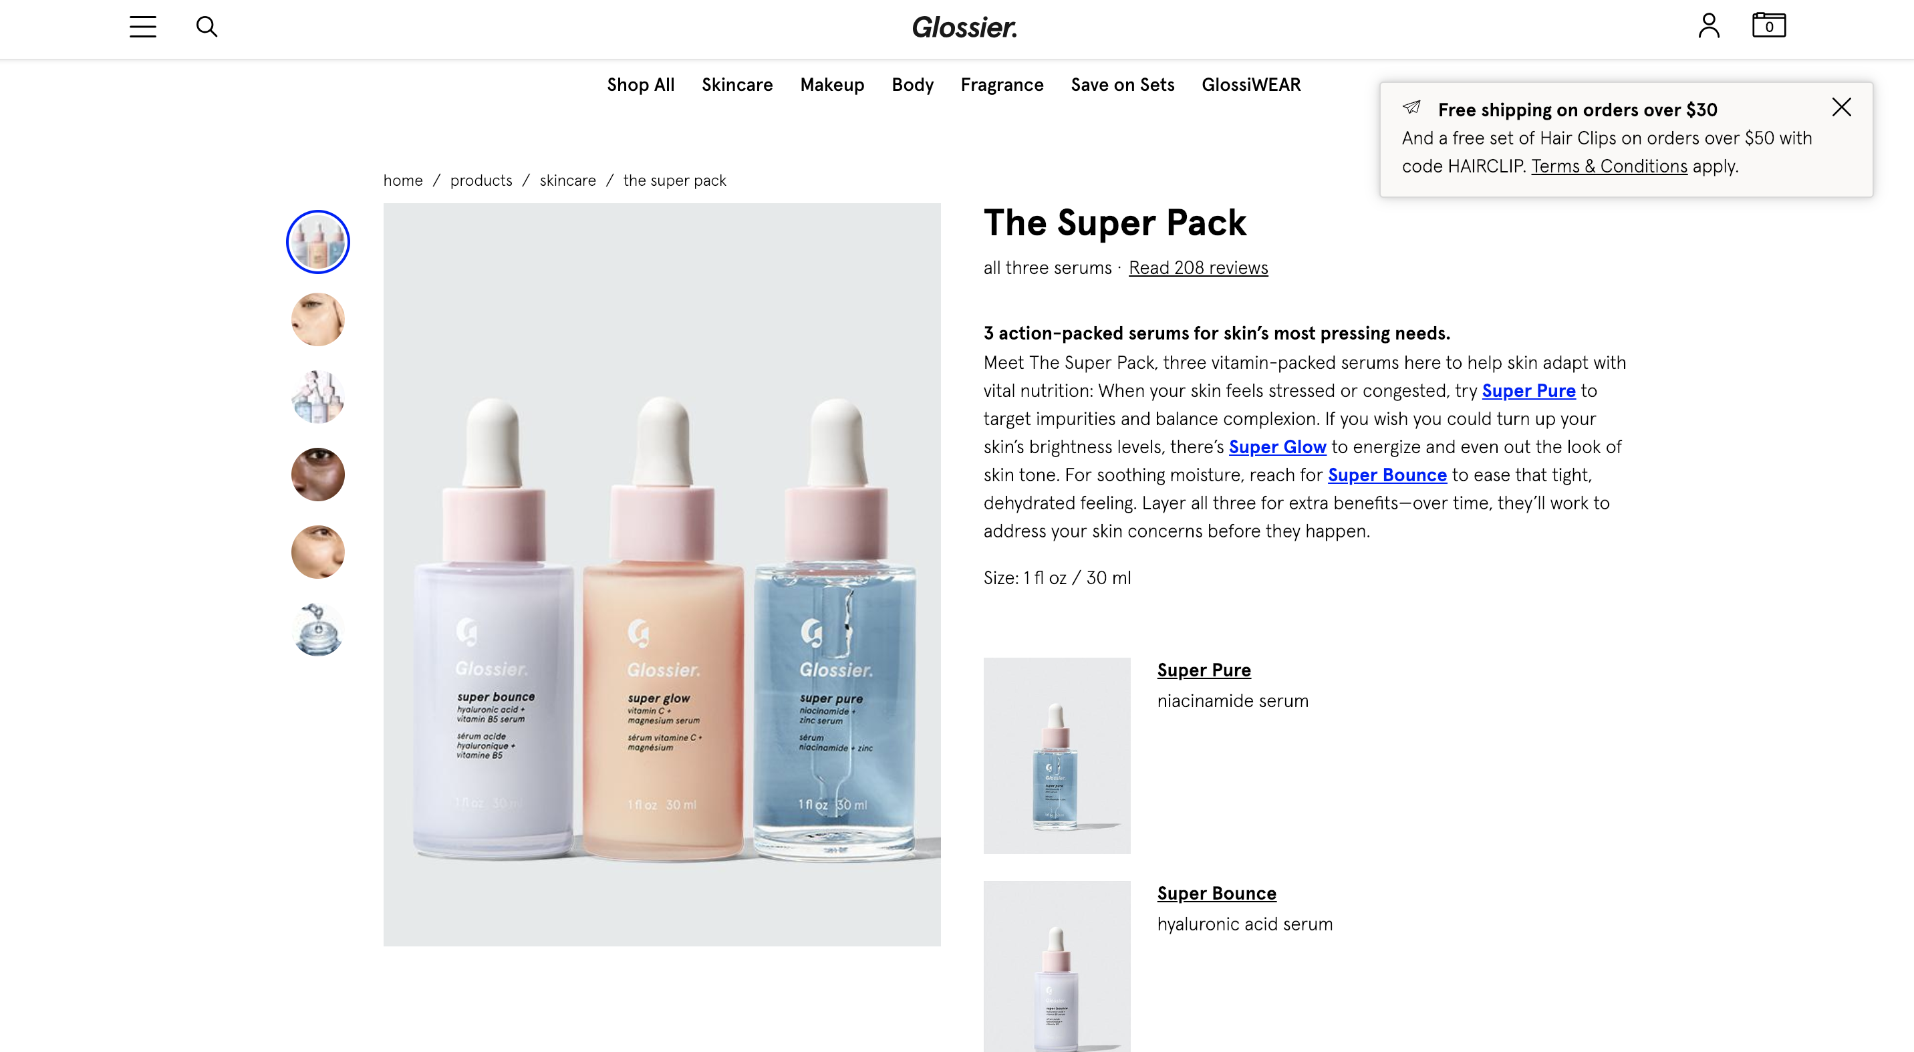The height and width of the screenshot is (1052, 1914).
Task: Open the Super Pure product image
Action: pyautogui.click(x=1057, y=755)
